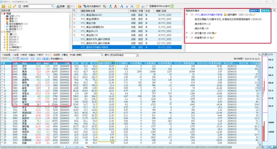
Task: Click the small A decrease font icon
Action: [127, 6]
